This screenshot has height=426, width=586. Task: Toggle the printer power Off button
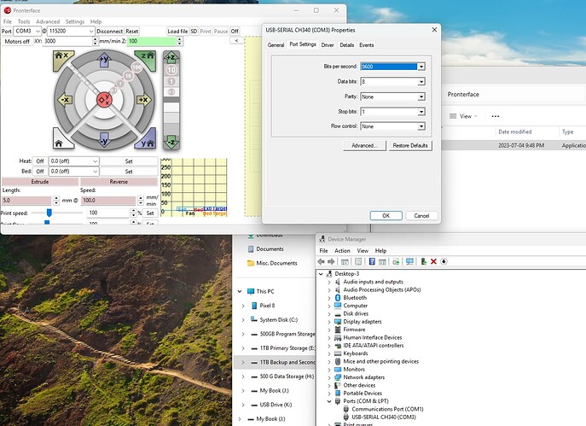[x=235, y=32]
